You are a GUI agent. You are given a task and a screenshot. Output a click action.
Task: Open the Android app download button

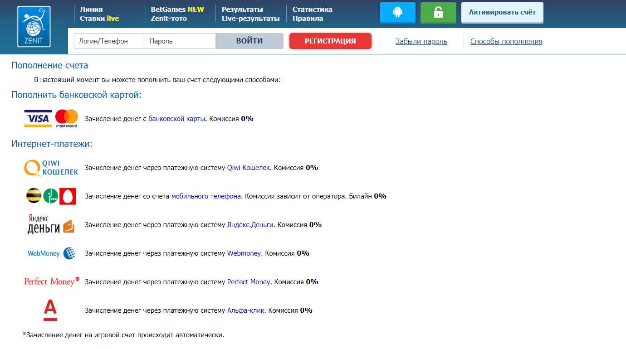(x=397, y=13)
